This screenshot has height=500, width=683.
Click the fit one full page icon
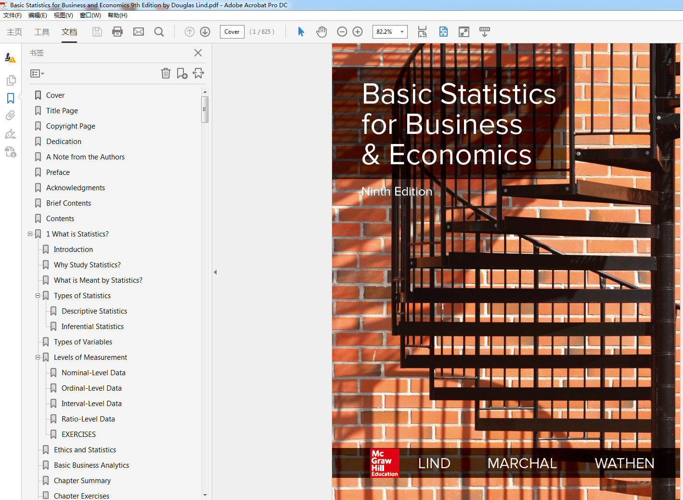tap(443, 32)
